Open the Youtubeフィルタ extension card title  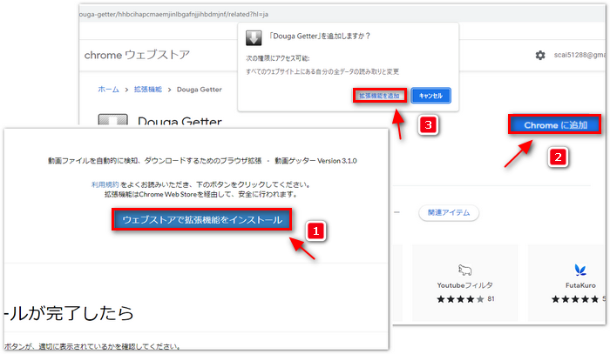(x=466, y=285)
